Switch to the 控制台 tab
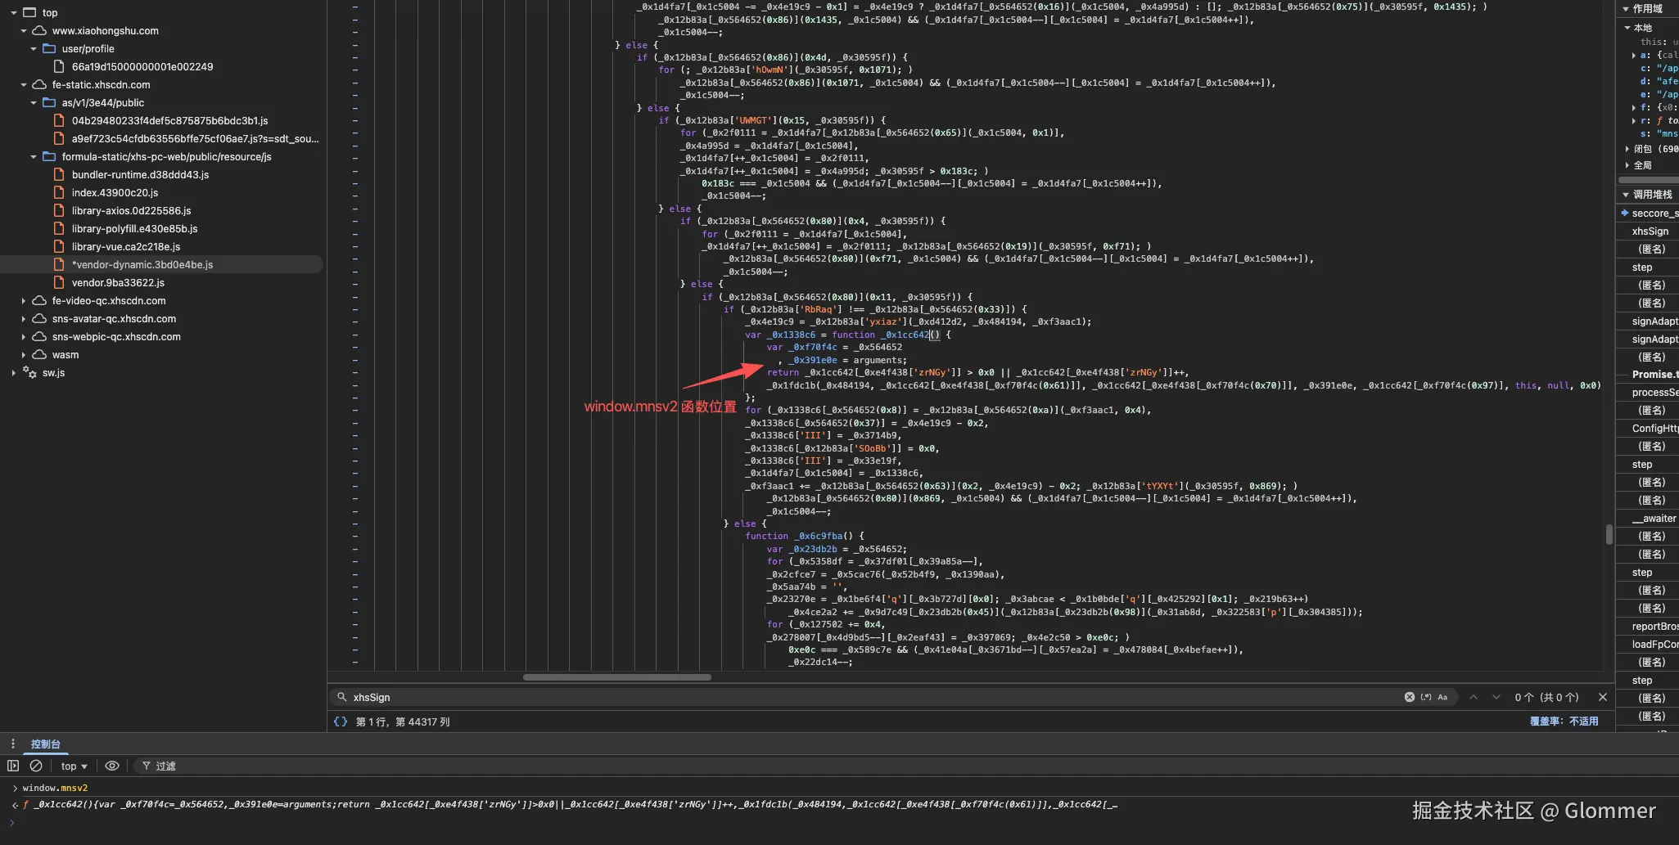The width and height of the screenshot is (1679, 845). pos(46,744)
